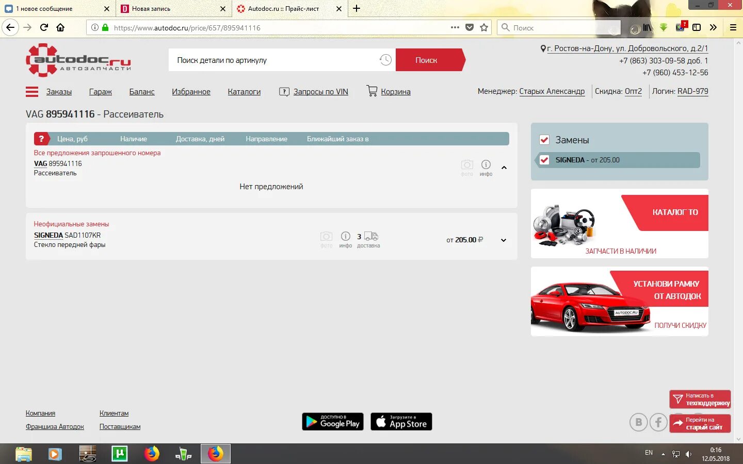
Task: Expand the SIGNEDA SAD1107KR offers
Action: tap(504, 240)
